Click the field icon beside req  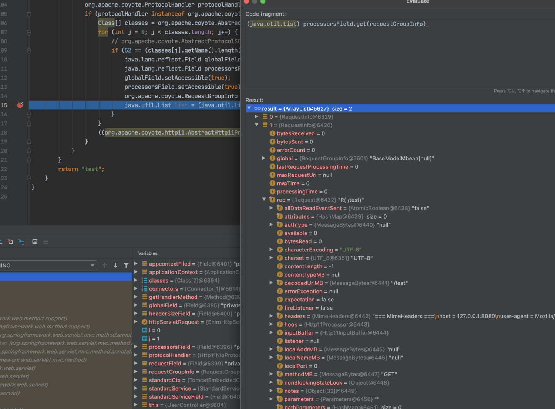(x=273, y=200)
